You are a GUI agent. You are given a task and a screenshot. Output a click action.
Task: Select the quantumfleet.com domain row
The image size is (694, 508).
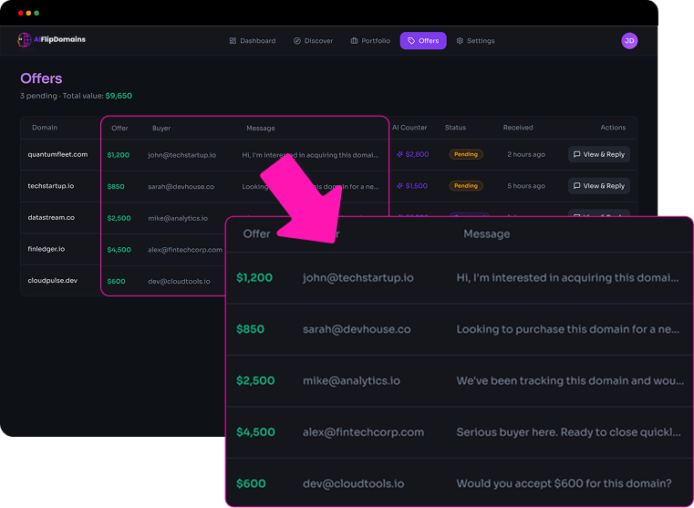[x=57, y=155]
